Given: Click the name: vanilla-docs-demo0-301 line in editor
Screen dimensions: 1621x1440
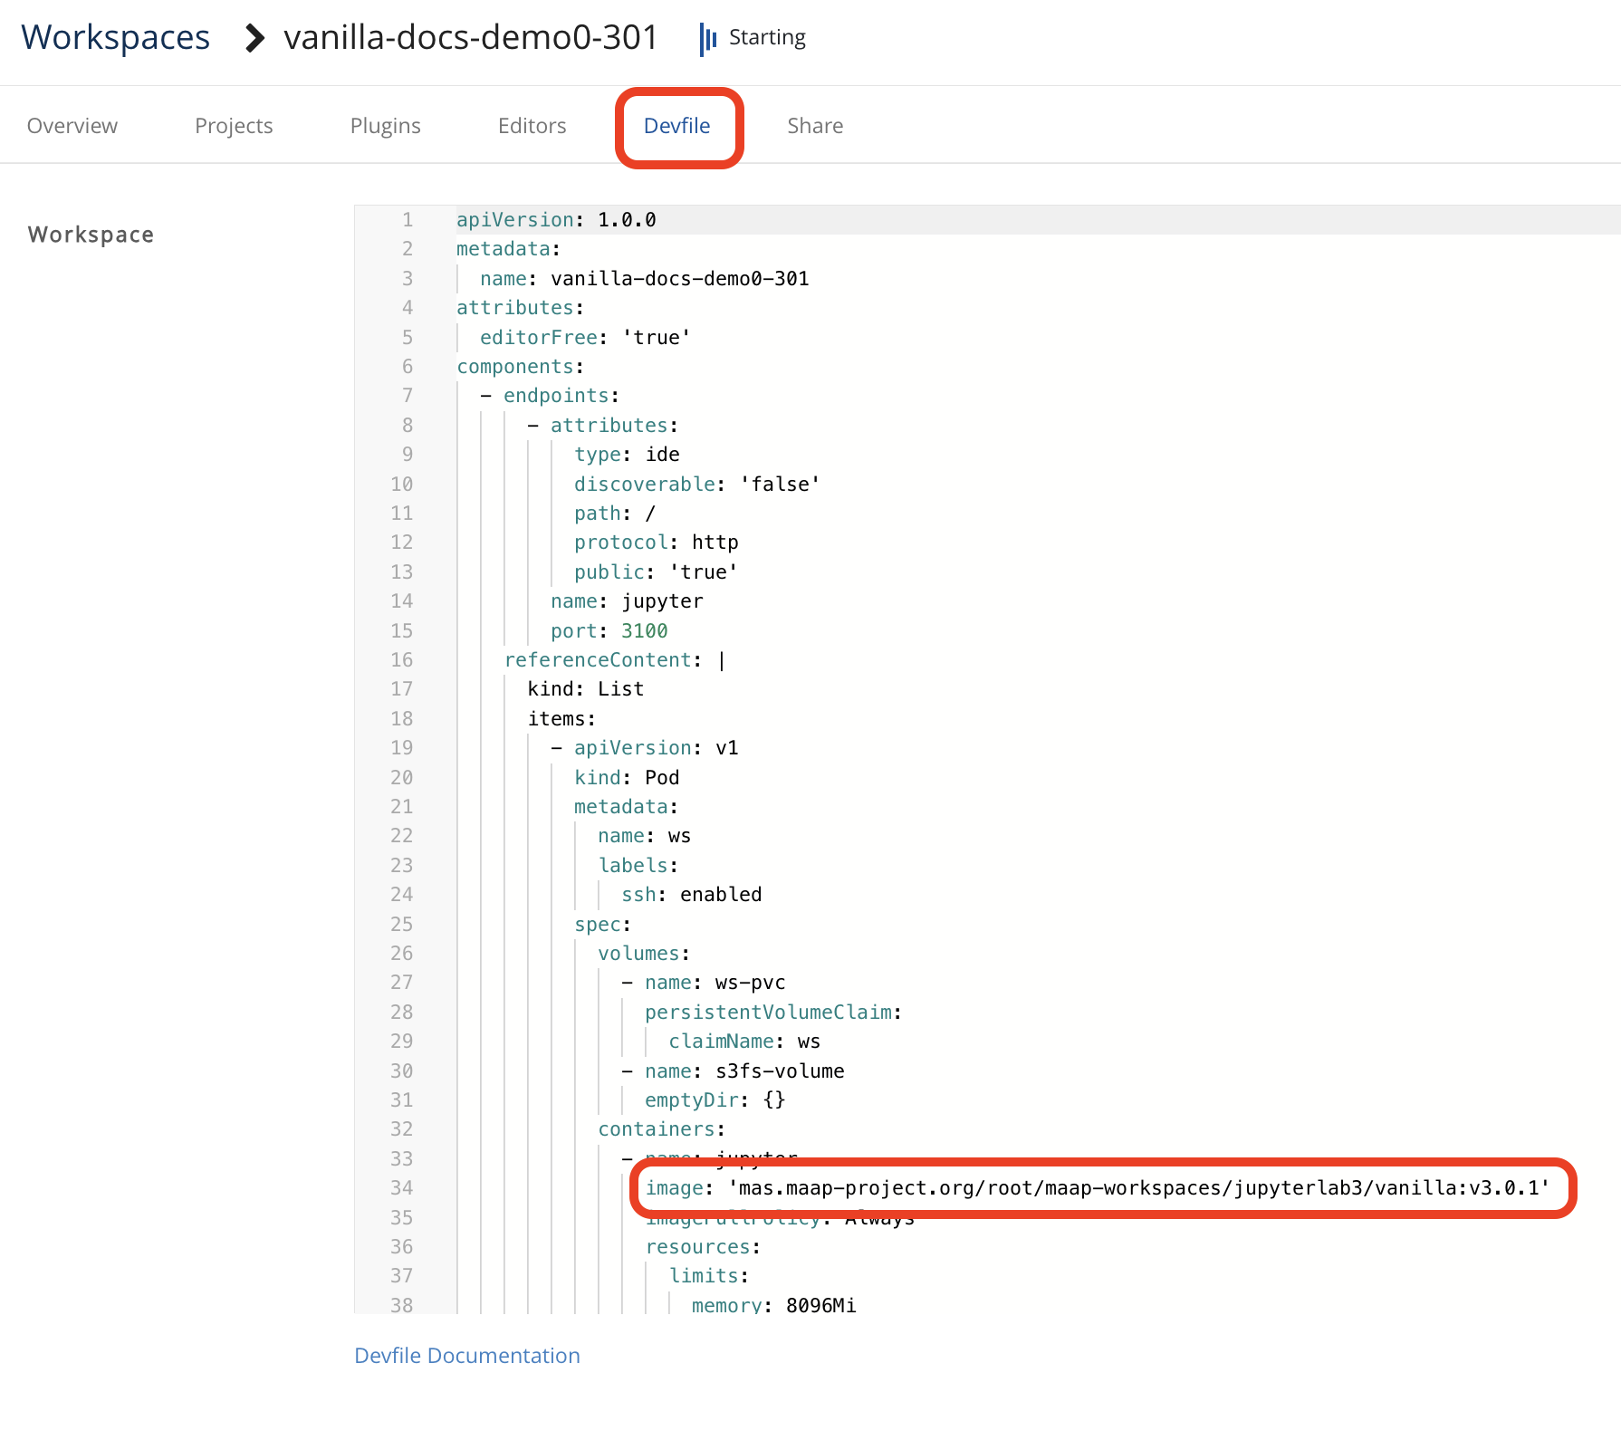Looking at the screenshot, I should pyautogui.click(x=645, y=279).
